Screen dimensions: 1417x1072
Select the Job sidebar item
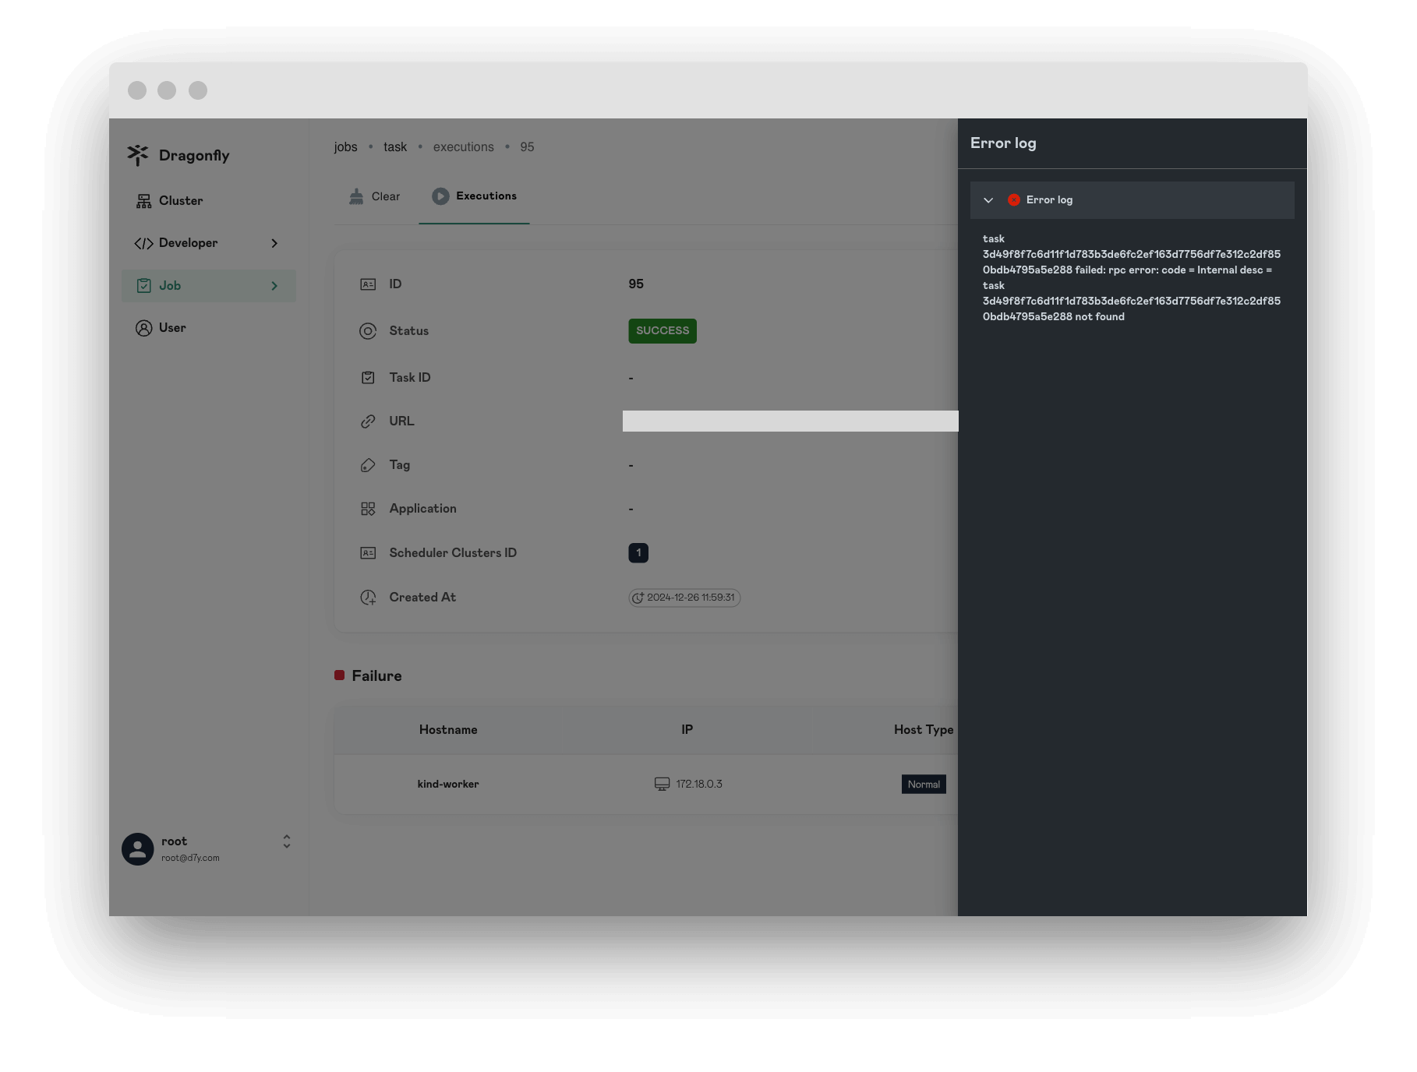tap(209, 286)
